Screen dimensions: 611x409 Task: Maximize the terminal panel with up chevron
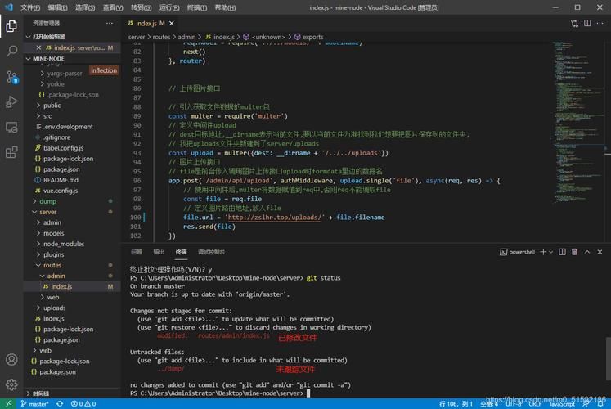pos(587,252)
